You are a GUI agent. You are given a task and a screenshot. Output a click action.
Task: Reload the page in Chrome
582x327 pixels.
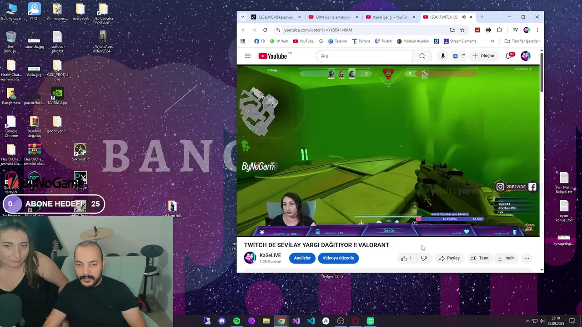(265, 30)
